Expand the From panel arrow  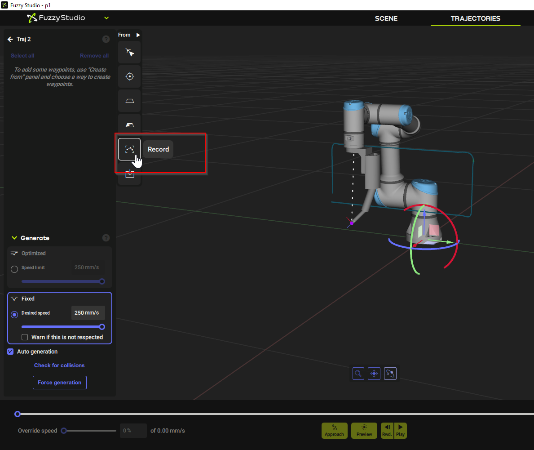139,35
